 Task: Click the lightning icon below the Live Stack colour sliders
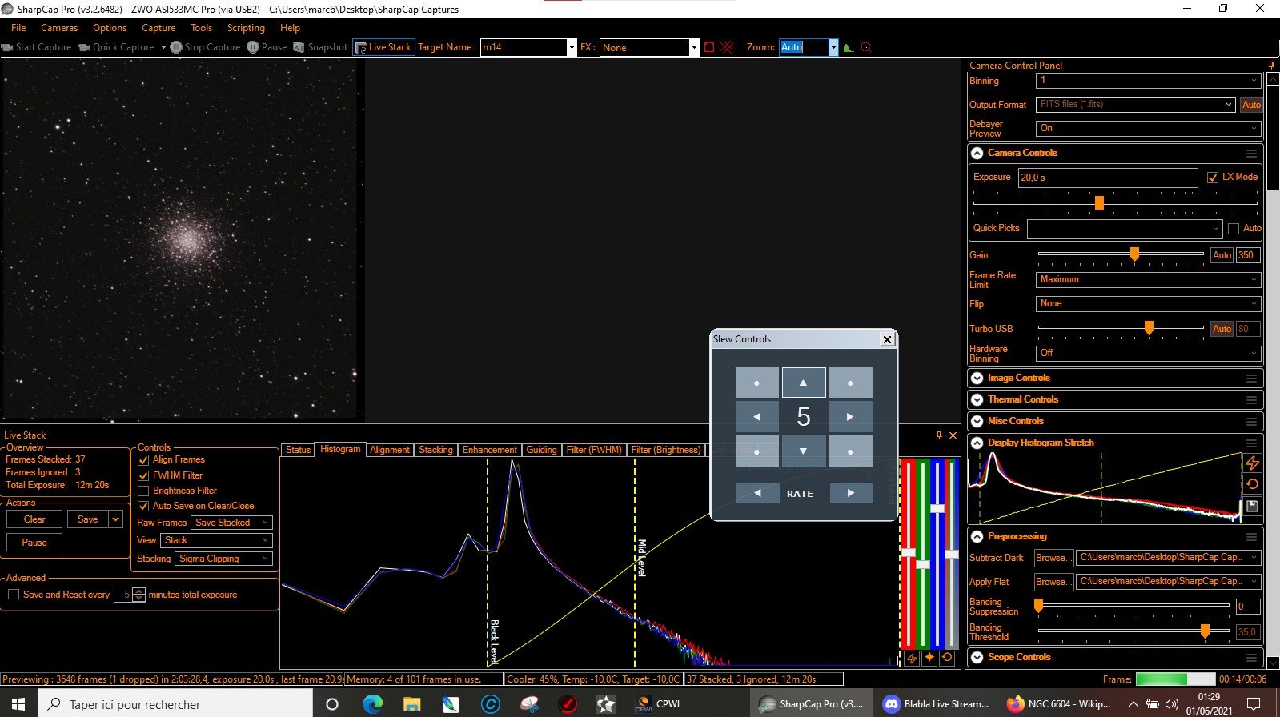point(911,659)
